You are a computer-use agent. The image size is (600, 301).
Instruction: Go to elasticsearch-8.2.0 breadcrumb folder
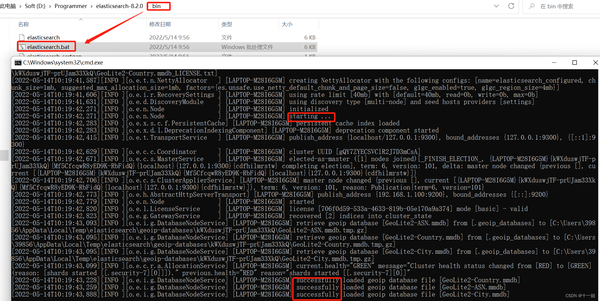[119, 6]
